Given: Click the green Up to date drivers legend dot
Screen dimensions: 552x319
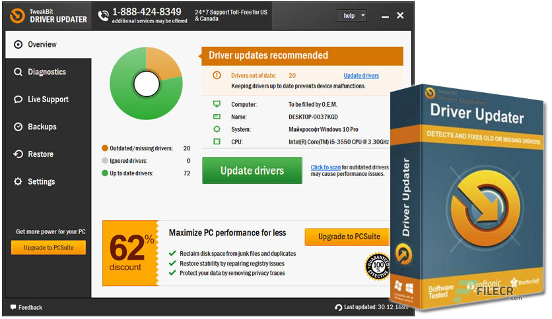Looking at the screenshot, I should tap(104, 173).
